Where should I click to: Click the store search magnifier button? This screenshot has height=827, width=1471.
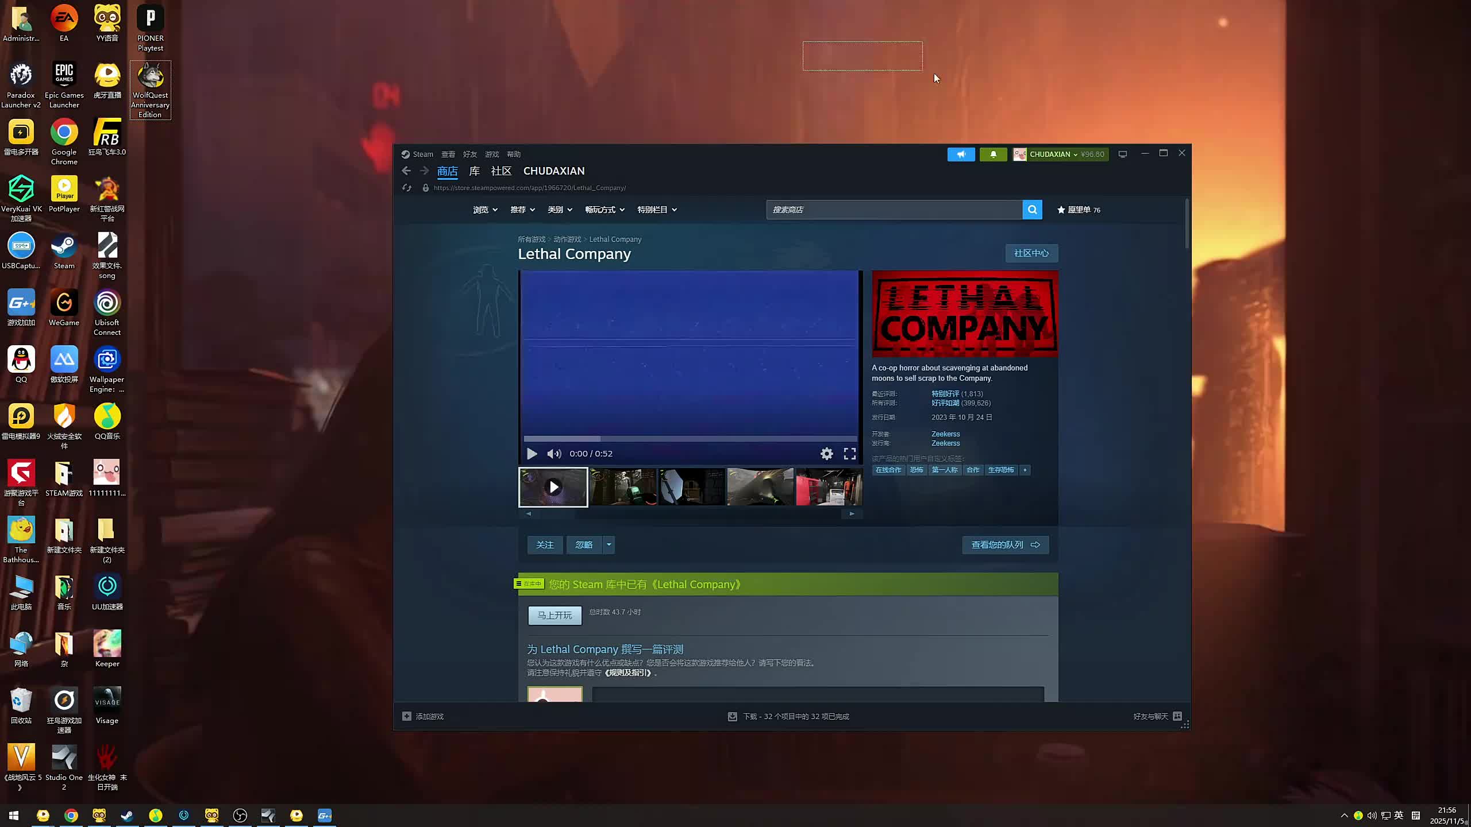point(1032,210)
